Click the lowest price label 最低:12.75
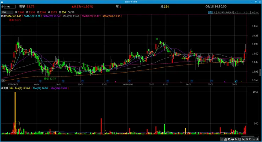This screenshot has height=142, width=262. (x=50, y=79)
